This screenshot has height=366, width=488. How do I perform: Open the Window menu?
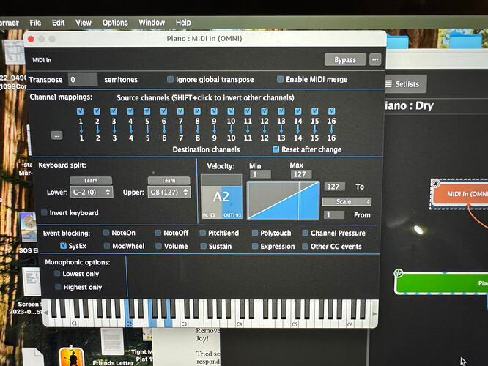coord(152,23)
